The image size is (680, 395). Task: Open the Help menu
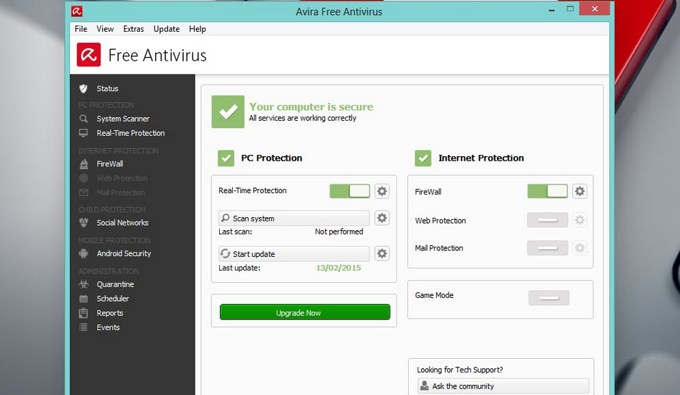point(197,29)
